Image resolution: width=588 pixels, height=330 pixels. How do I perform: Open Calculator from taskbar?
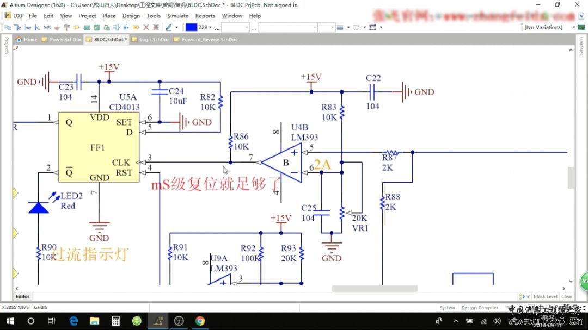[115, 321]
